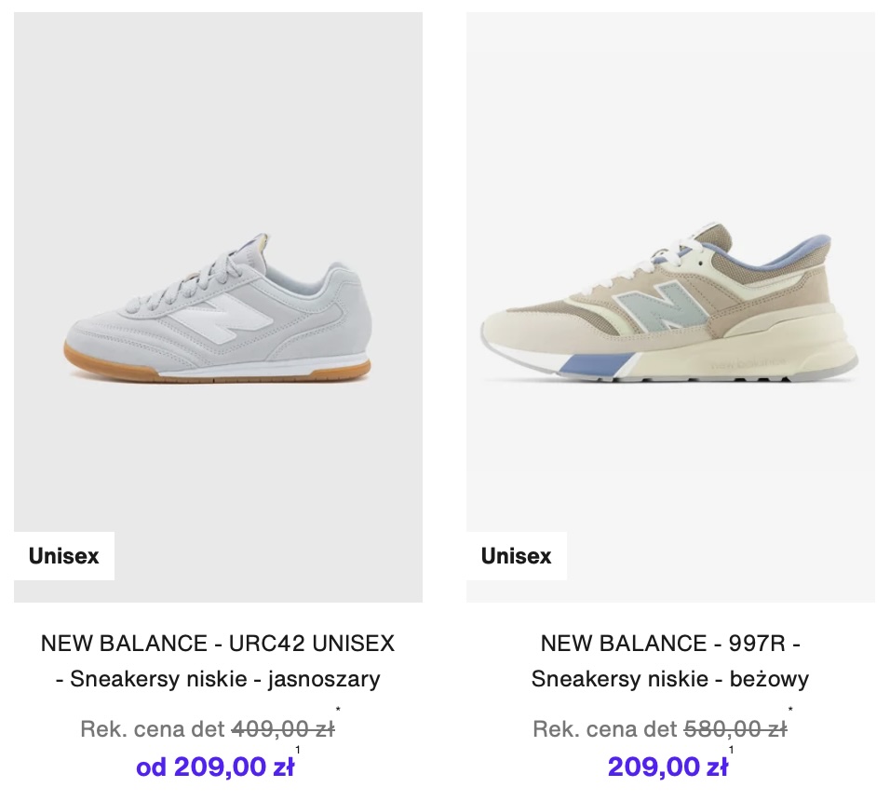The height and width of the screenshot is (801, 890).
Task: Click the crossed-out 580,00 zł price
Action: click(735, 728)
